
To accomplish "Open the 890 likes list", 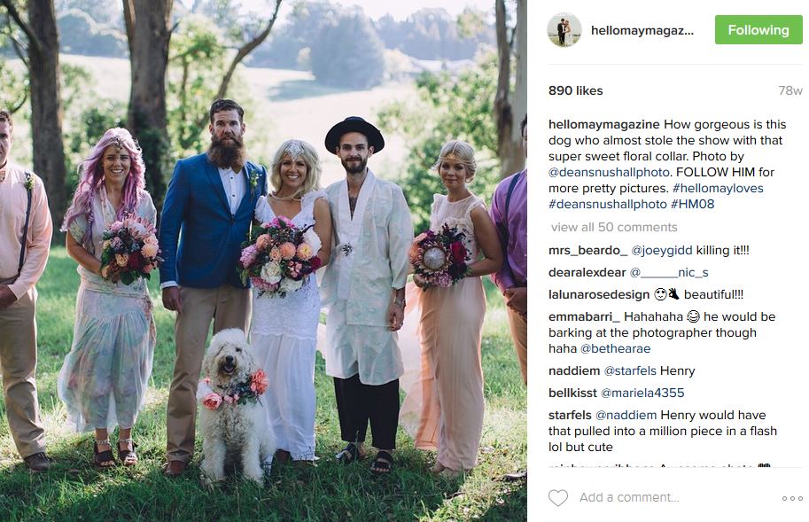I will coord(575,90).
